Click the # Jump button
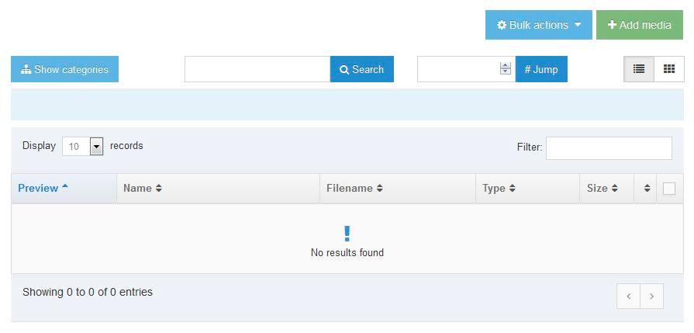 coord(541,69)
